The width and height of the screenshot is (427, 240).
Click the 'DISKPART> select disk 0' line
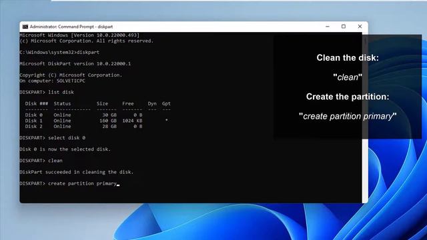[53, 138]
